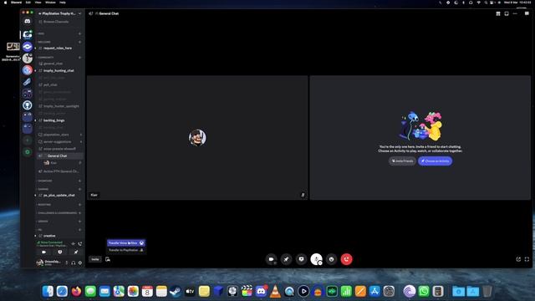Mute the microphone in call controls
This screenshot has height=301, width=535.
(x=316, y=259)
